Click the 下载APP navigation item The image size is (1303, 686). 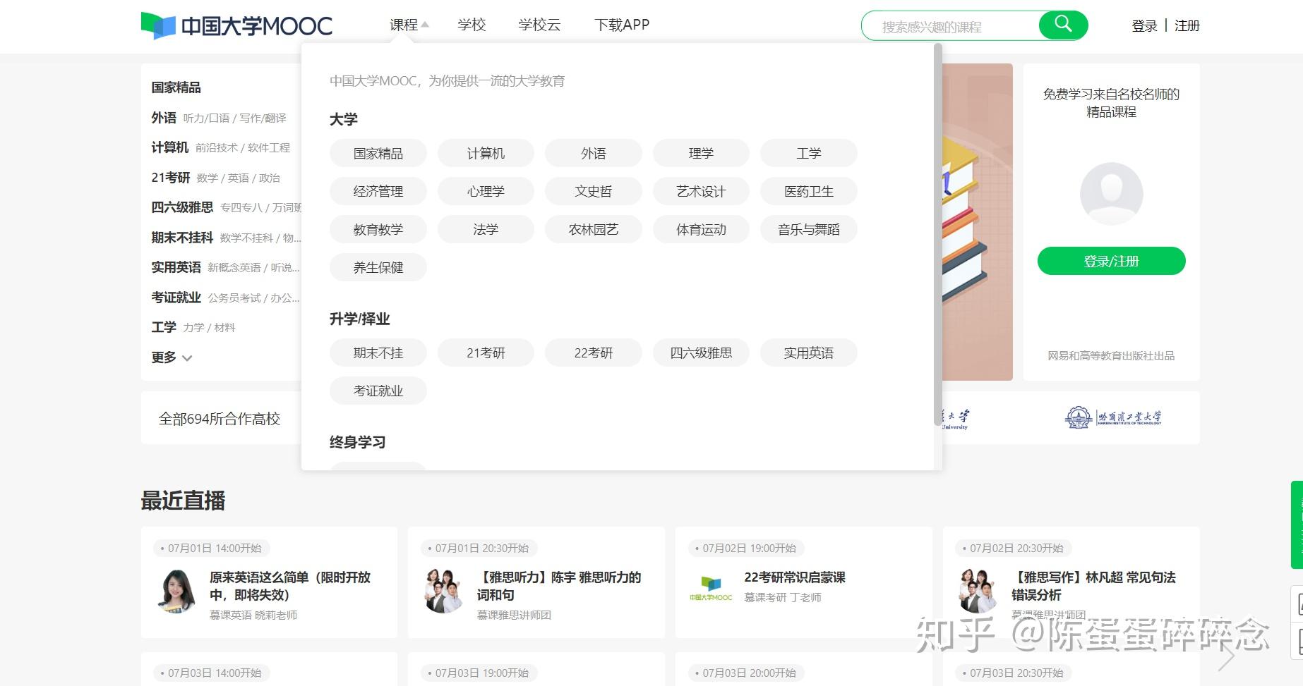click(623, 24)
